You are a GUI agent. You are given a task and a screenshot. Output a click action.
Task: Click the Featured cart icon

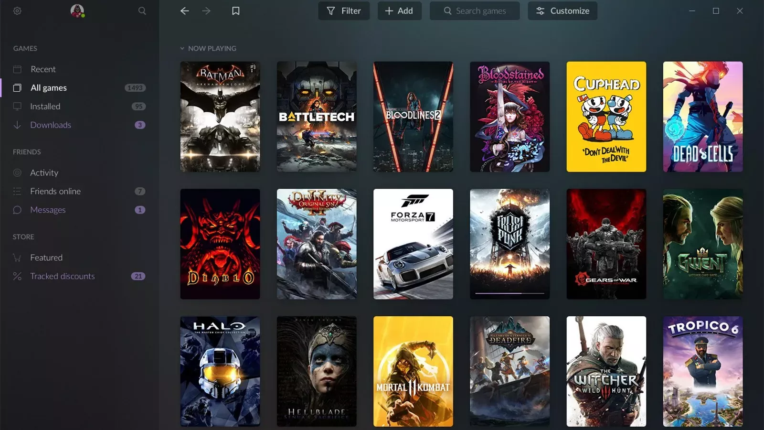click(x=17, y=258)
